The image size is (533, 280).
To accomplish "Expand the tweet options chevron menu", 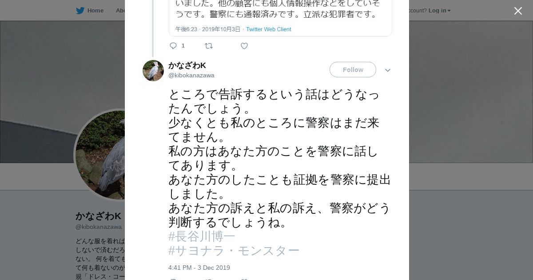I will click(x=388, y=70).
